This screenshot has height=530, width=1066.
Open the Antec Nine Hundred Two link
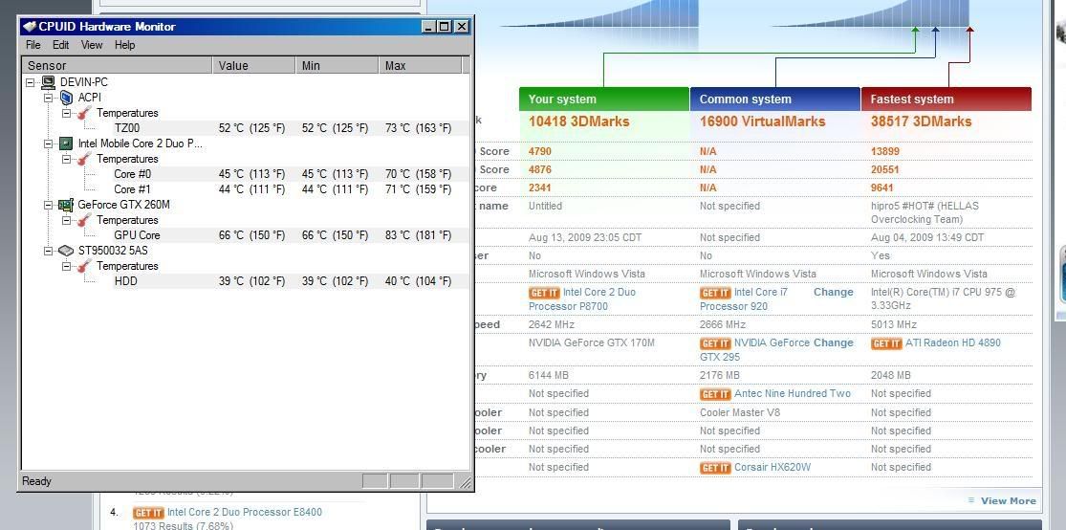[x=792, y=393]
